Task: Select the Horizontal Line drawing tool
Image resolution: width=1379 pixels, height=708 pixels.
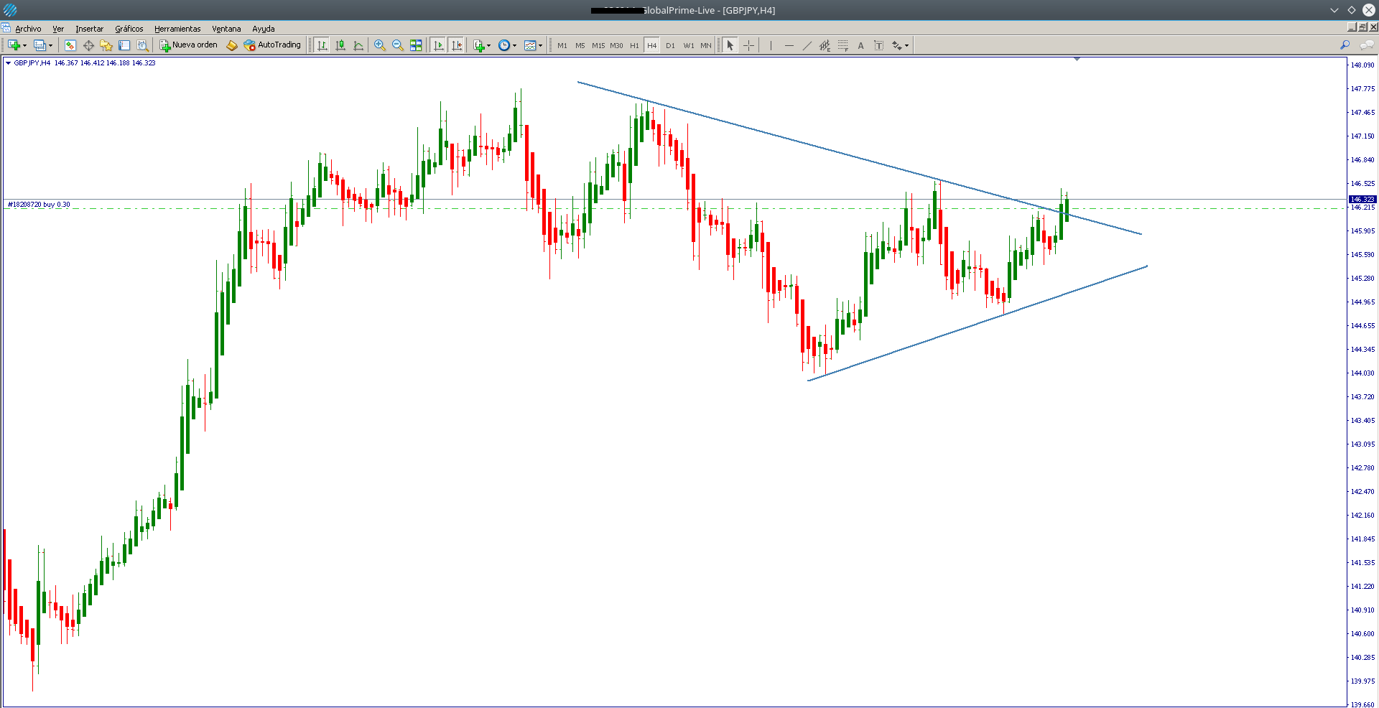Action: coord(789,45)
